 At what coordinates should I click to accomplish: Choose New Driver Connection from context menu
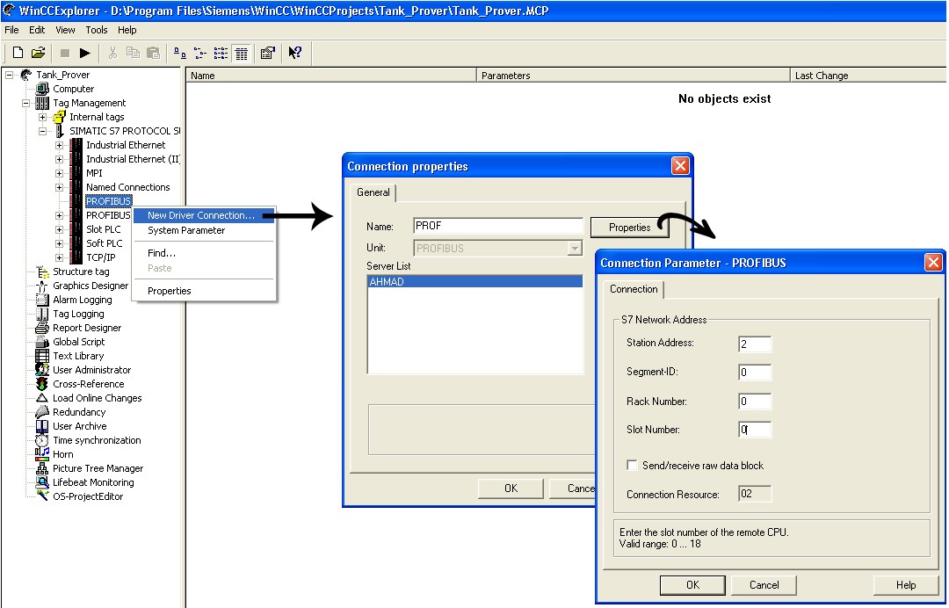click(x=203, y=215)
